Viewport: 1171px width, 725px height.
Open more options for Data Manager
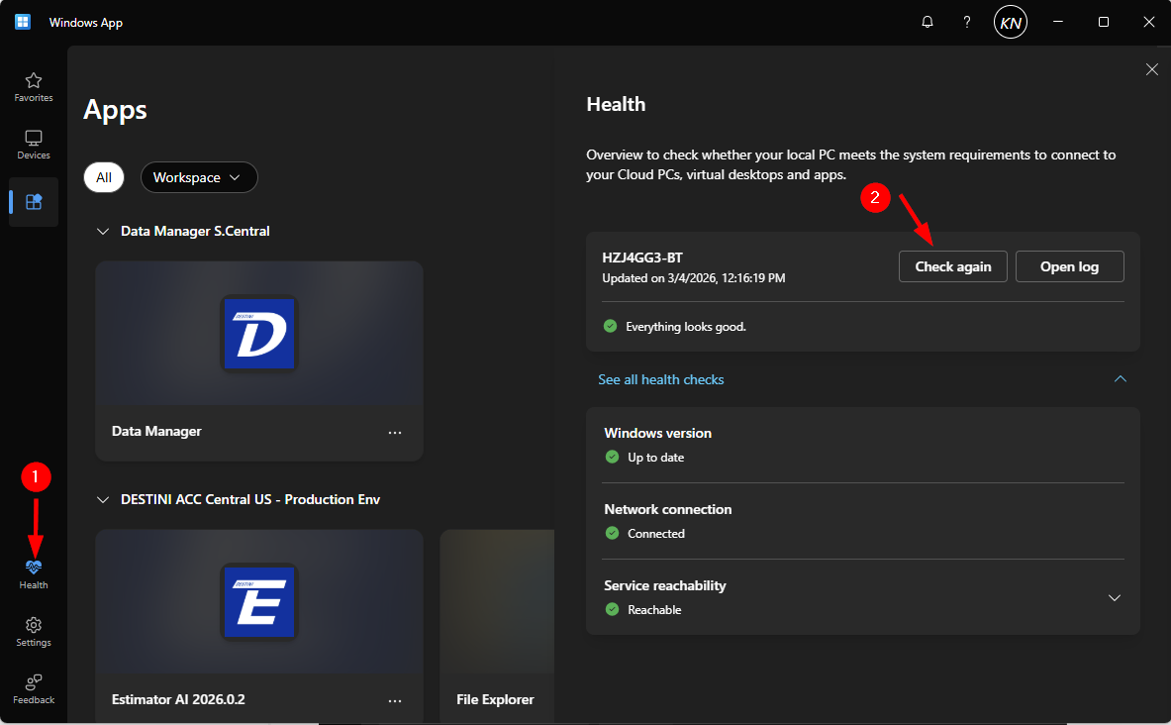coord(395,432)
